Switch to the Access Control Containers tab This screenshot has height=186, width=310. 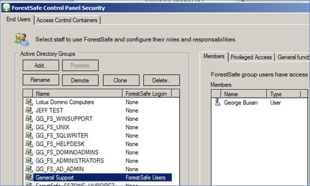[67, 20]
